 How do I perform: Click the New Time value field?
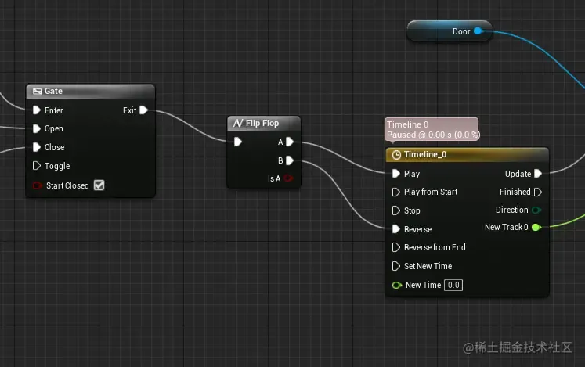click(x=453, y=285)
